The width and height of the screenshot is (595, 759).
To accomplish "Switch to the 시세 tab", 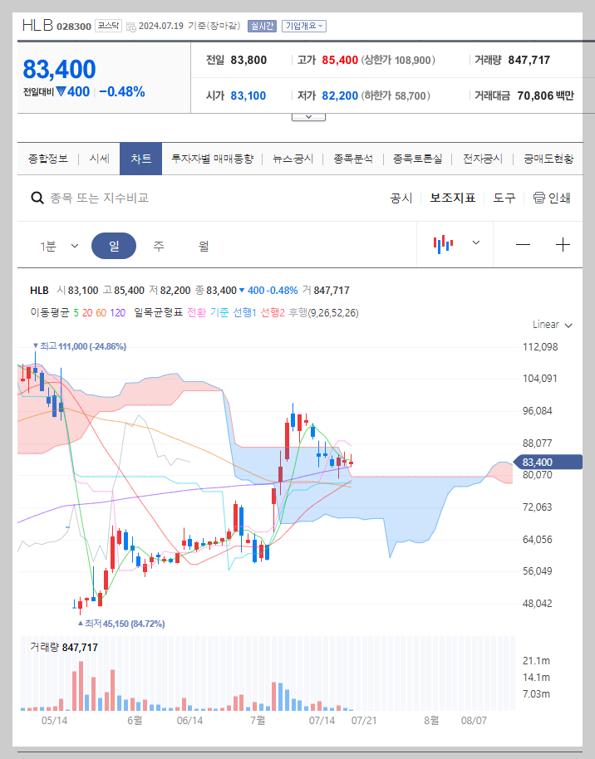I will tap(96, 158).
